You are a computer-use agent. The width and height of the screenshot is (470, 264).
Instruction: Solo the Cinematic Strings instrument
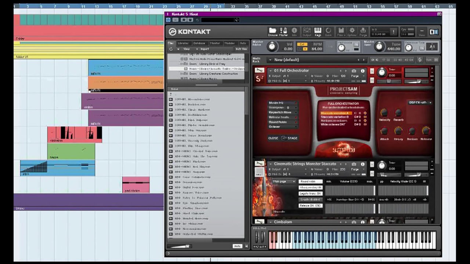[x=372, y=164]
